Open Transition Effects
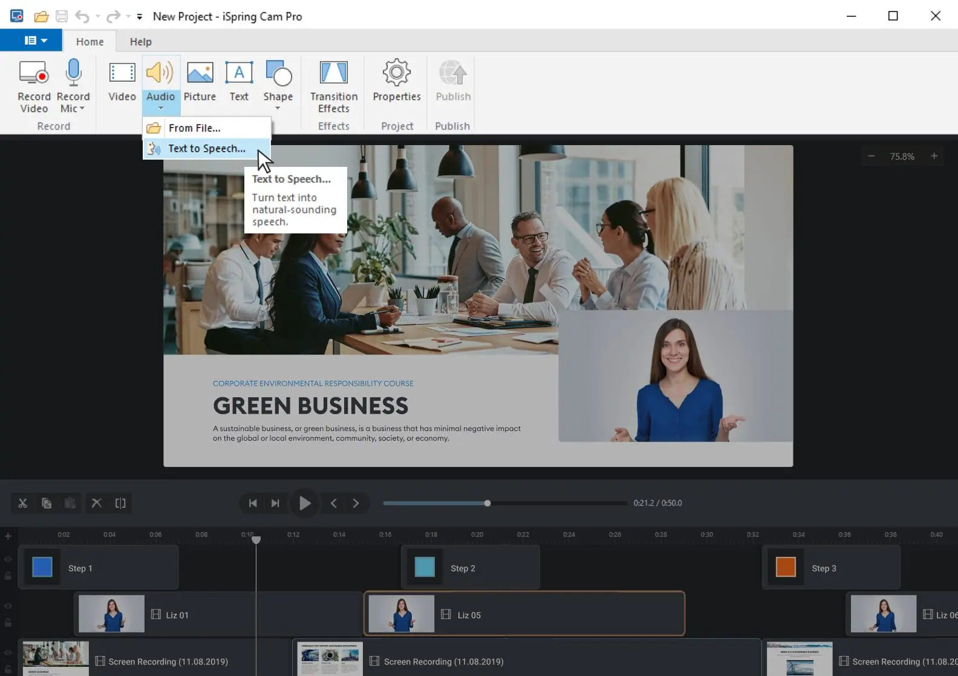Screen dimensions: 958x676 click(x=334, y=73)
